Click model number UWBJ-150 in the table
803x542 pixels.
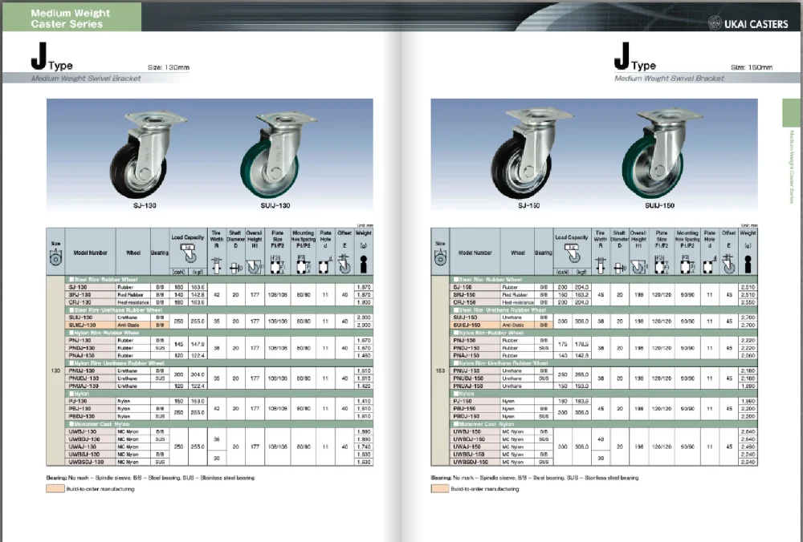coord(469,431)
